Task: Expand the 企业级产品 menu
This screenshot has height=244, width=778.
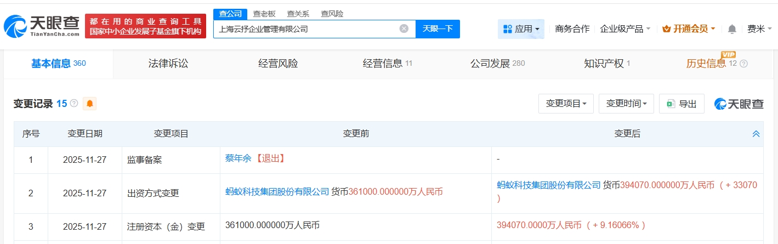Action: coord(626,29)
